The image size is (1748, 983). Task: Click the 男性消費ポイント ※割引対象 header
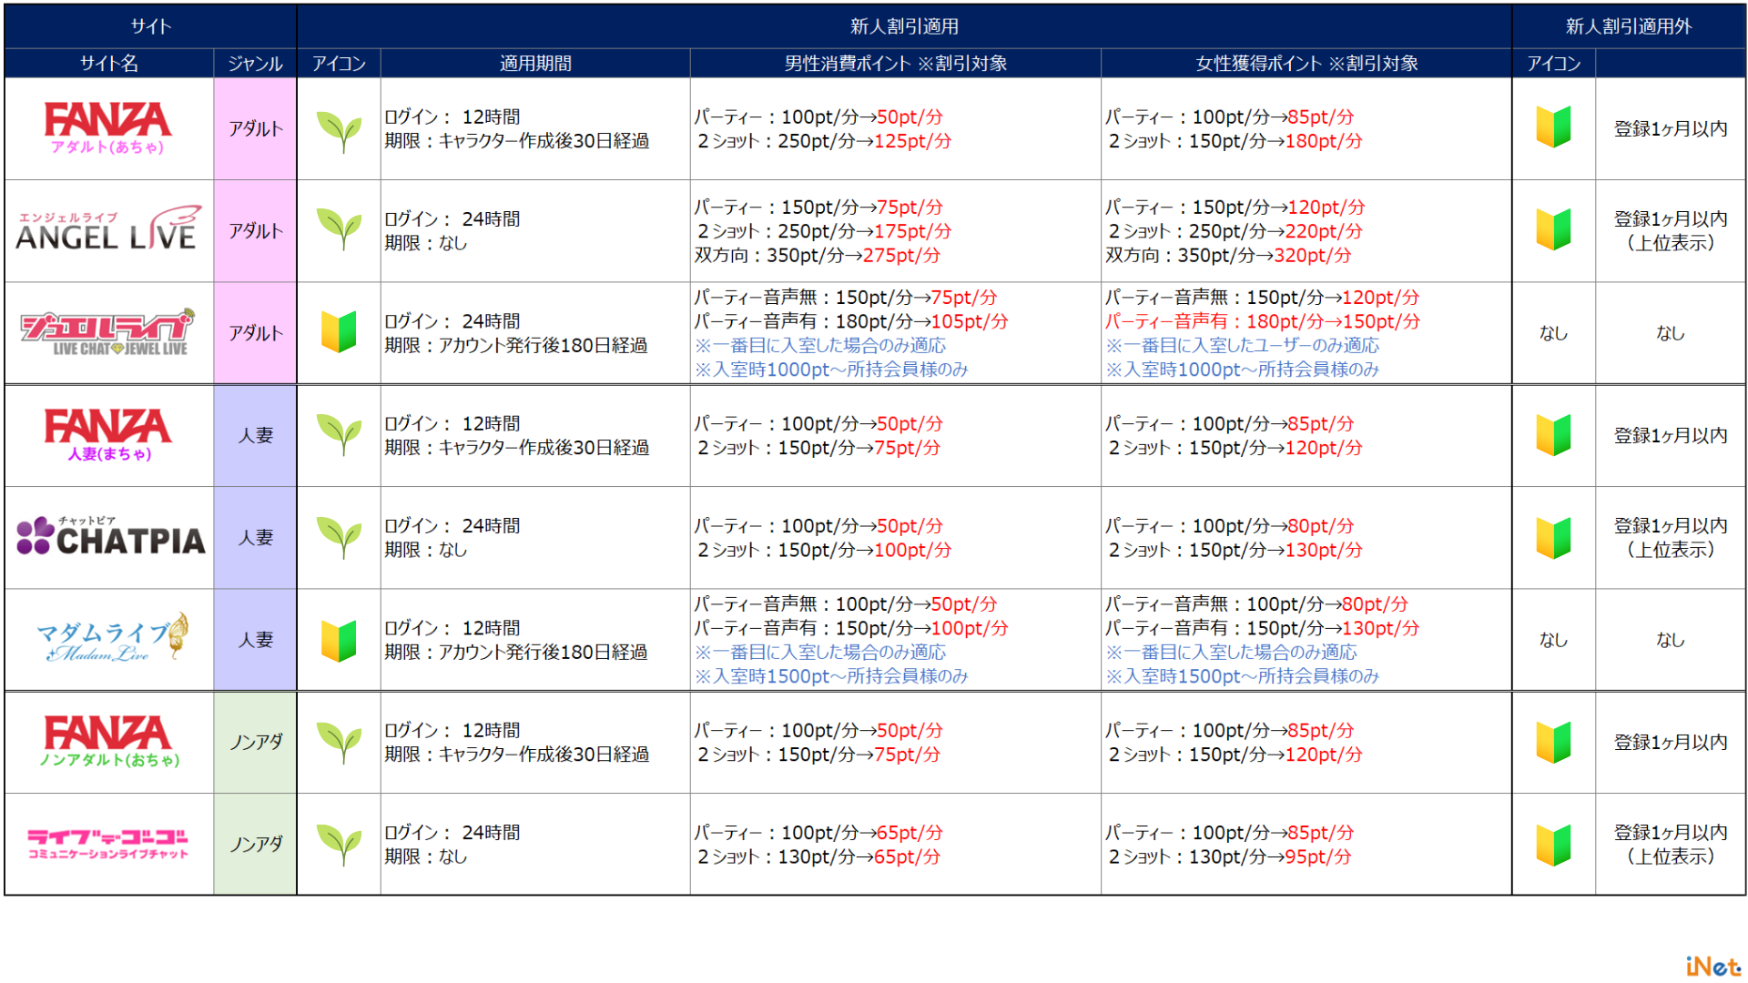pyautogui.click(x=896, y=63)
